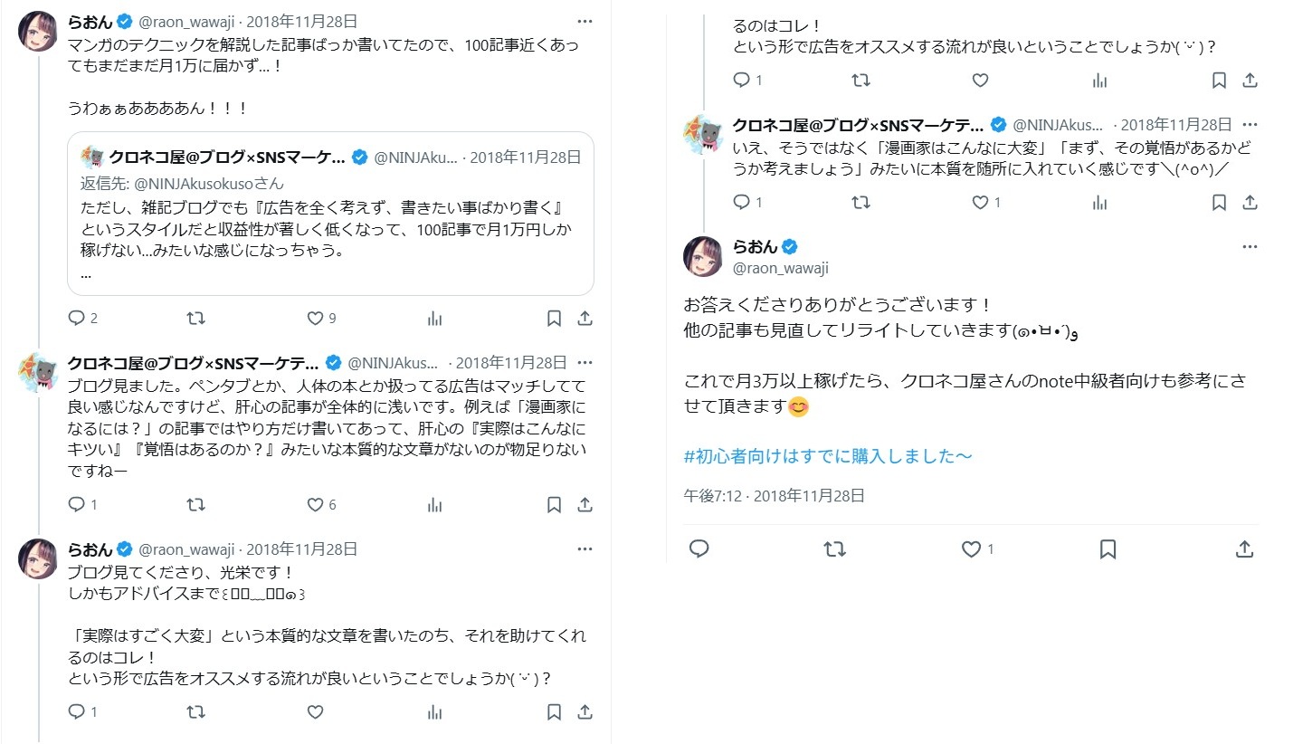Bookmark the top tweet with 9 likes
Image resolution: width=1293 pixels, height=744 pixels.
click(554, 319)
